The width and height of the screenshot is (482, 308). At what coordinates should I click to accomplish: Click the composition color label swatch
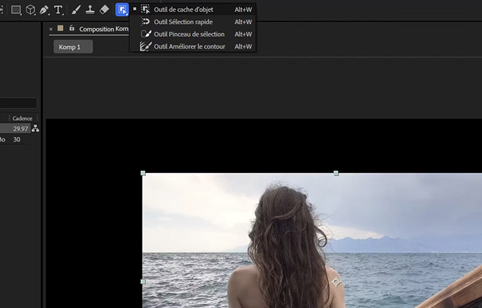click(60, 29)
